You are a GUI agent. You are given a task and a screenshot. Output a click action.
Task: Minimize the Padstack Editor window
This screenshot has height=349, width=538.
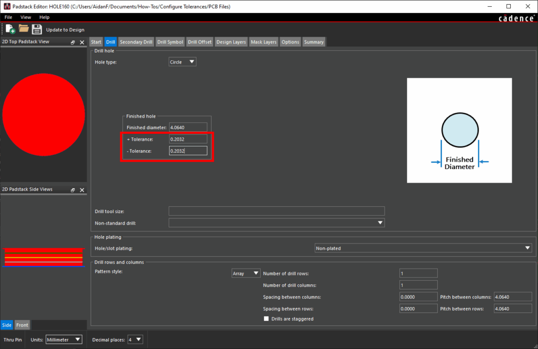click(x=490, y=6)
